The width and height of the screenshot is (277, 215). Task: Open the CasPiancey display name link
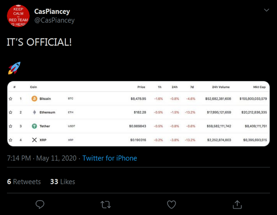pyautogui.click(x=52, y=12)
